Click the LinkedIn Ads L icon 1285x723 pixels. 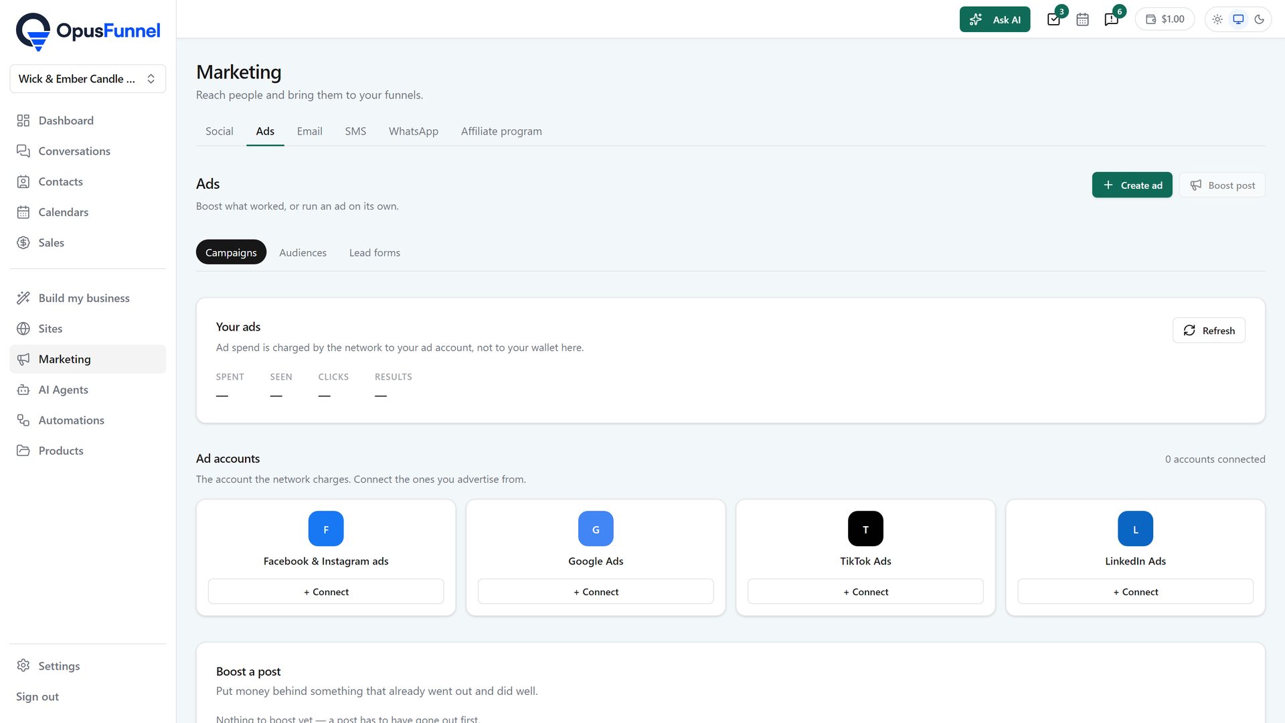[1135, 529]
